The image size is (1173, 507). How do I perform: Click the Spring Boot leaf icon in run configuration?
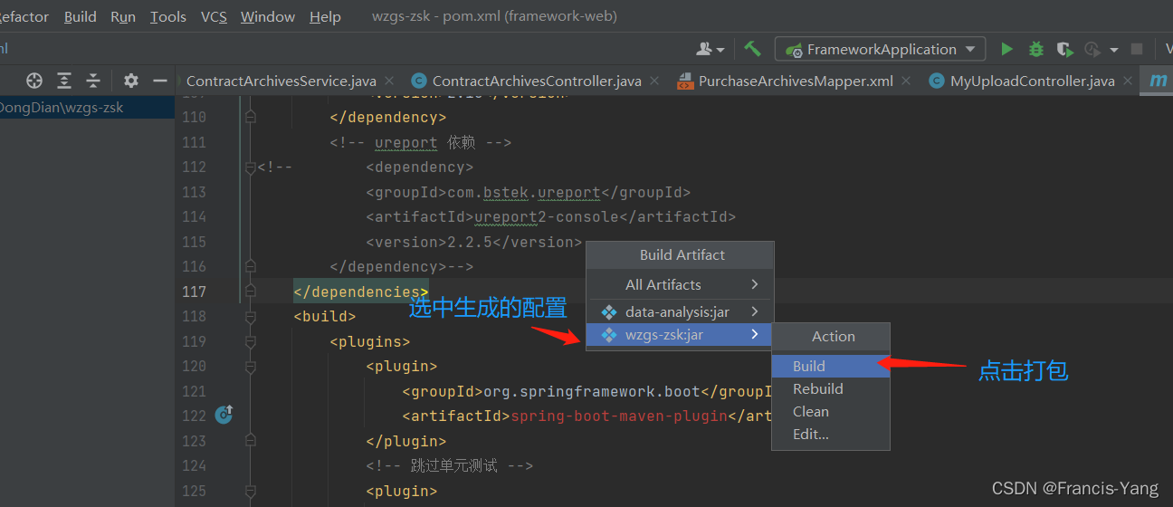click(x=795, y=50)
